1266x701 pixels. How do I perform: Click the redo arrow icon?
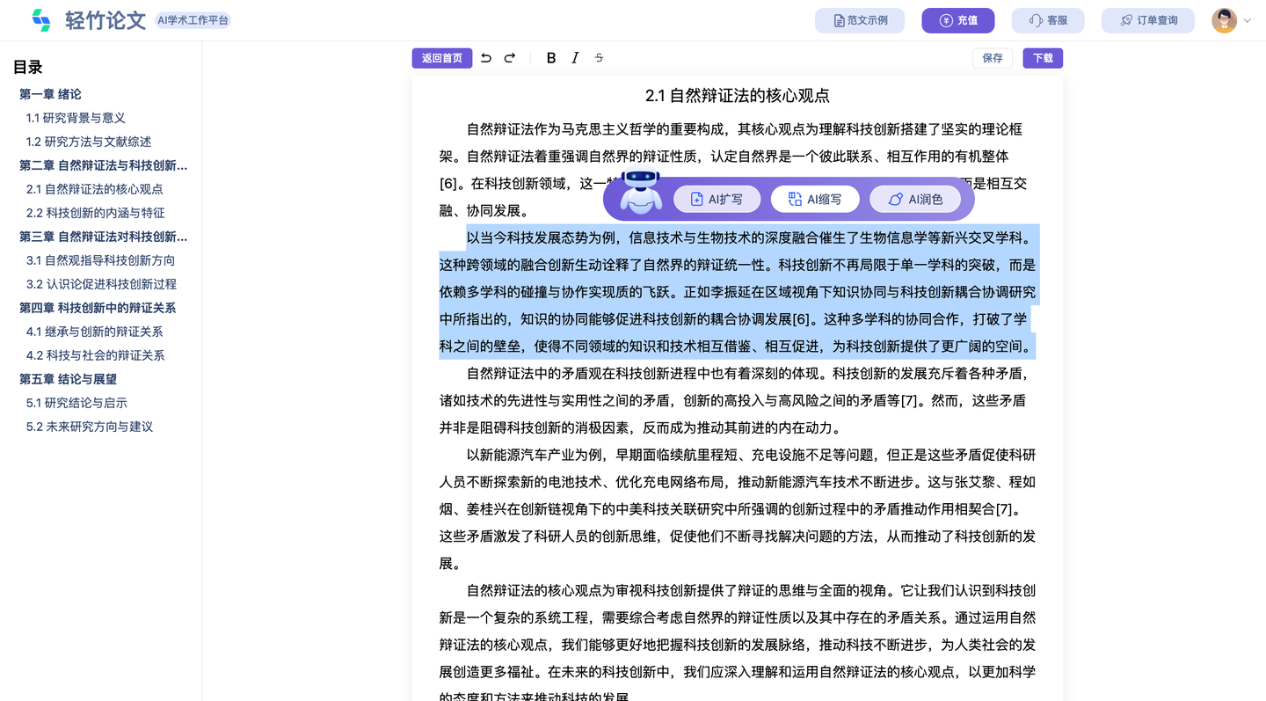(510, 58)
